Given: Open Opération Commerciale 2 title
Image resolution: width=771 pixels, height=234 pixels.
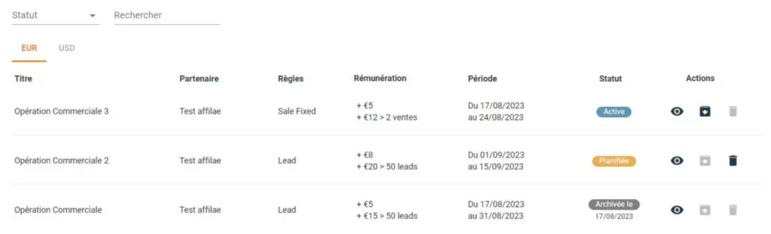Looking at the screenshot, I should (62, 161).
